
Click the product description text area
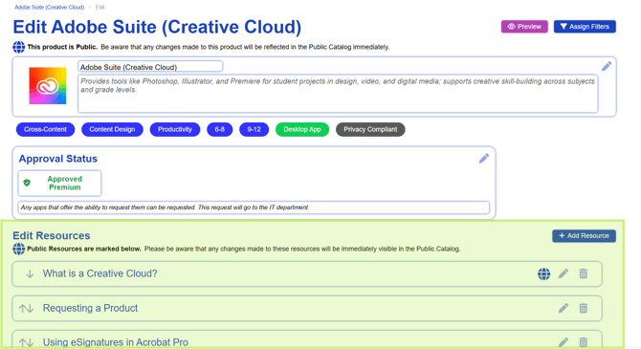338,94
